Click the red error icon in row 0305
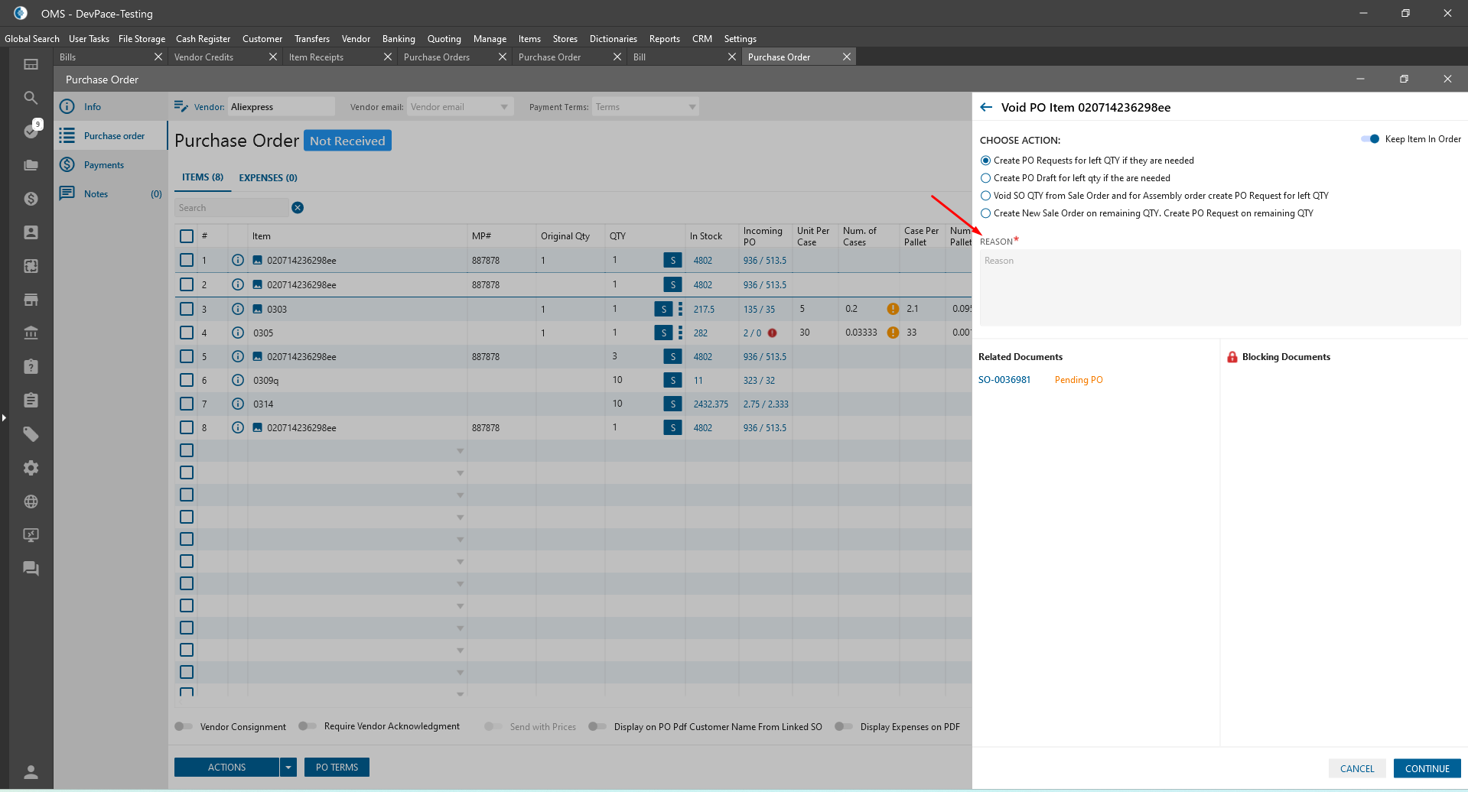1468x792 pixels. (773, 333)
